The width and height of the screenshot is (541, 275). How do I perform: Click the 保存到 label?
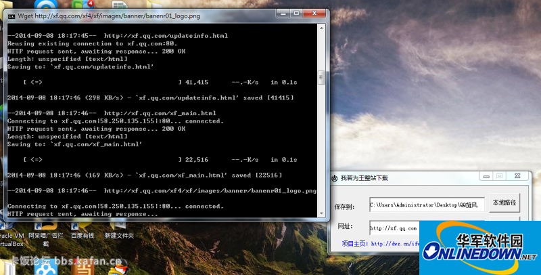pyautogui.click(x=344, y=207)
